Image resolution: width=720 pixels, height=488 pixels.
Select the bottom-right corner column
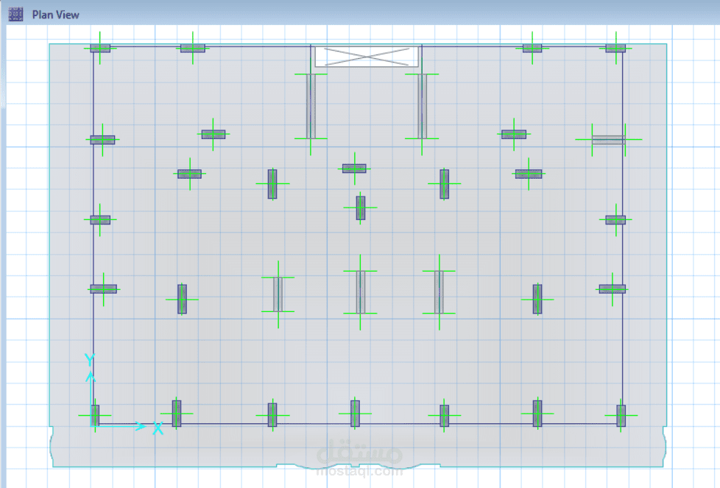click(621, 415)
